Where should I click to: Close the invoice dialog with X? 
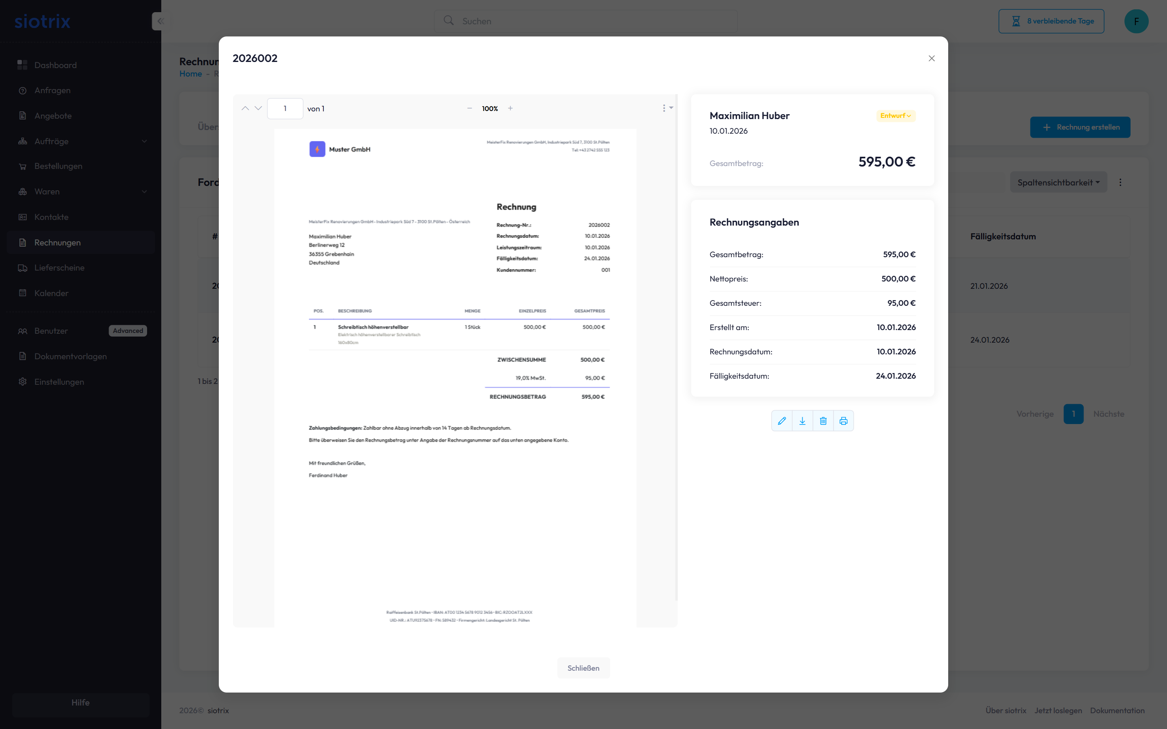[x=932, y=58]
